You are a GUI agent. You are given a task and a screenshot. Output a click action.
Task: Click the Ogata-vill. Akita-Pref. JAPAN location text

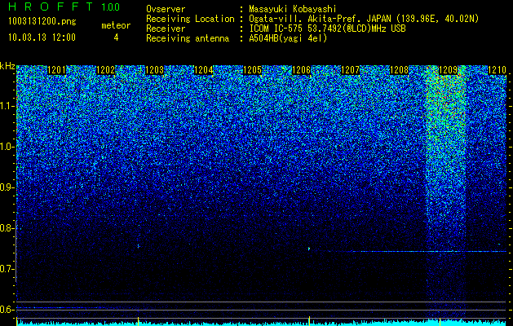(x=364, y=19)
